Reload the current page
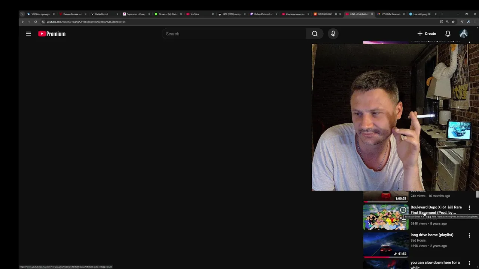Screen dimensions: 479x269 [x=36, y=22]
